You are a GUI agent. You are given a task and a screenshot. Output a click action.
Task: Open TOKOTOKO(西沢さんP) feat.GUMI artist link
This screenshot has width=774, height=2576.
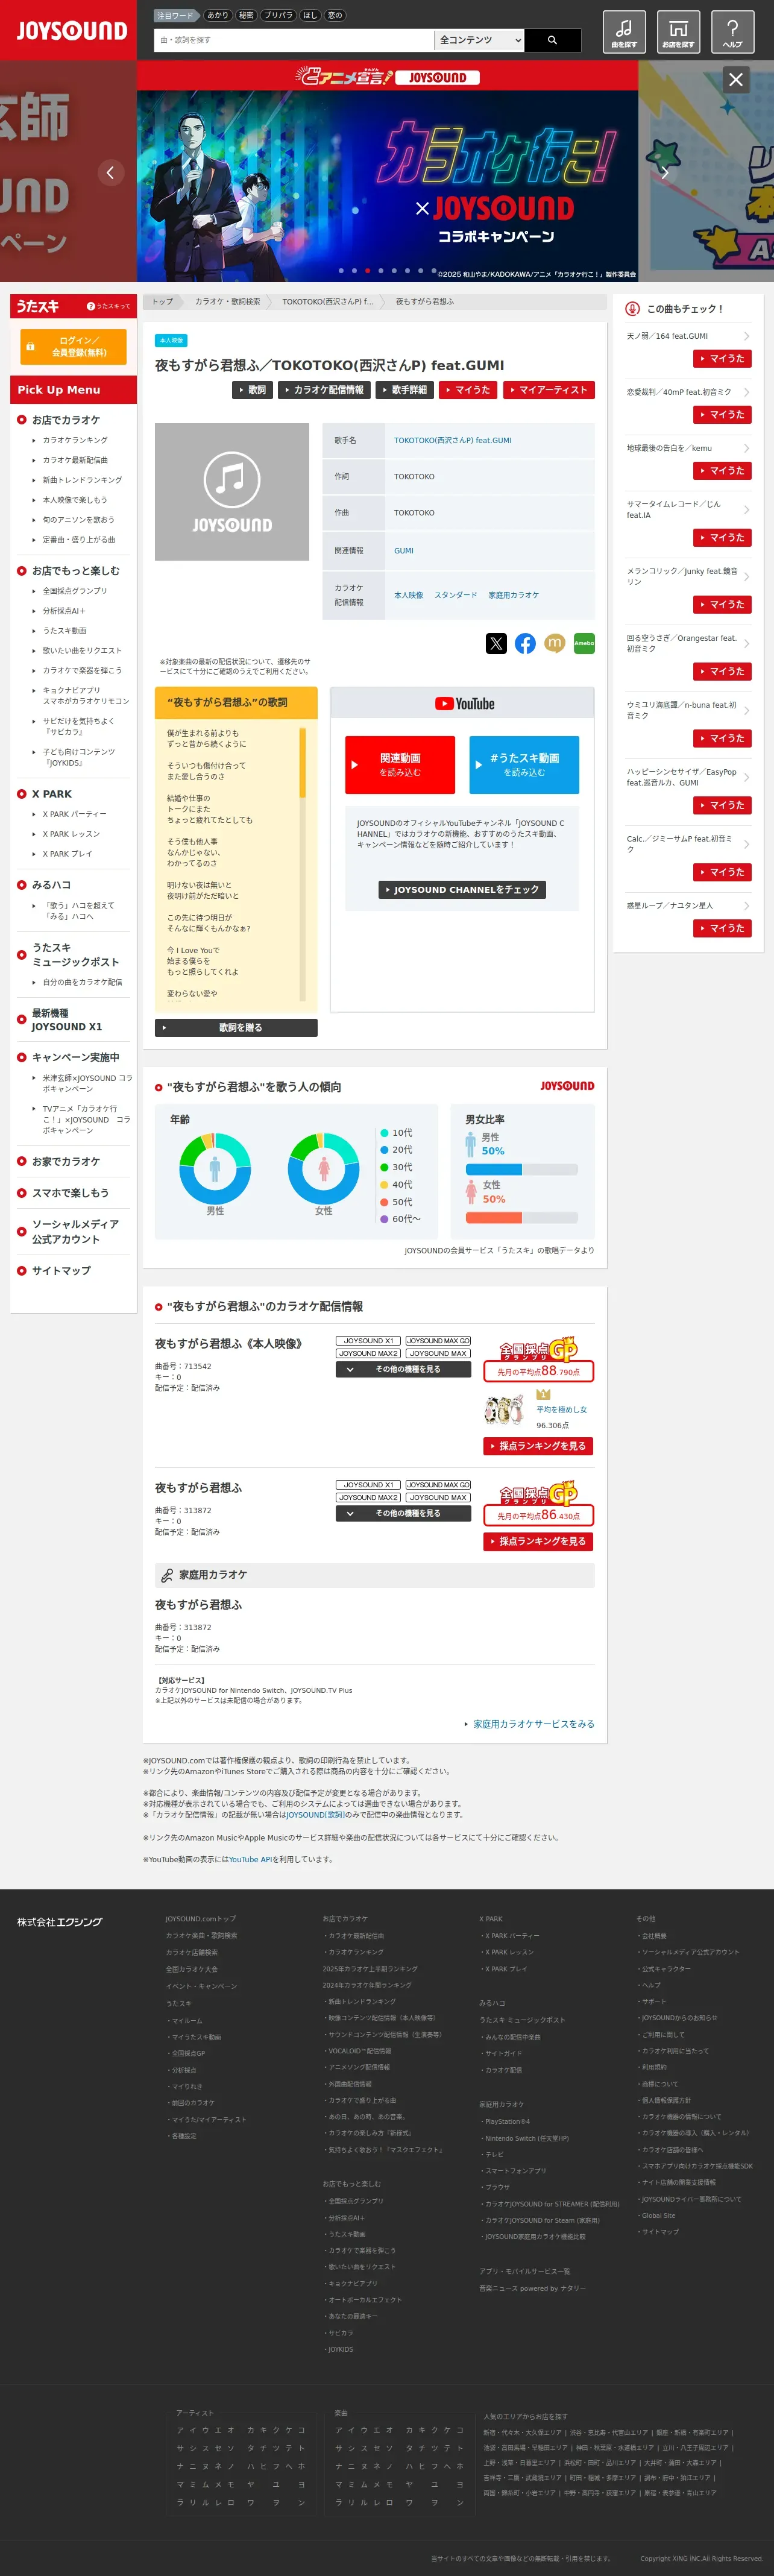tap(452, 440)
